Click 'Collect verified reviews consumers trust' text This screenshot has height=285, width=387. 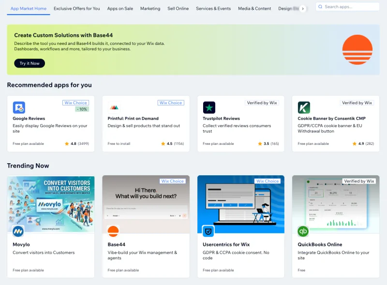pos(237,128)
